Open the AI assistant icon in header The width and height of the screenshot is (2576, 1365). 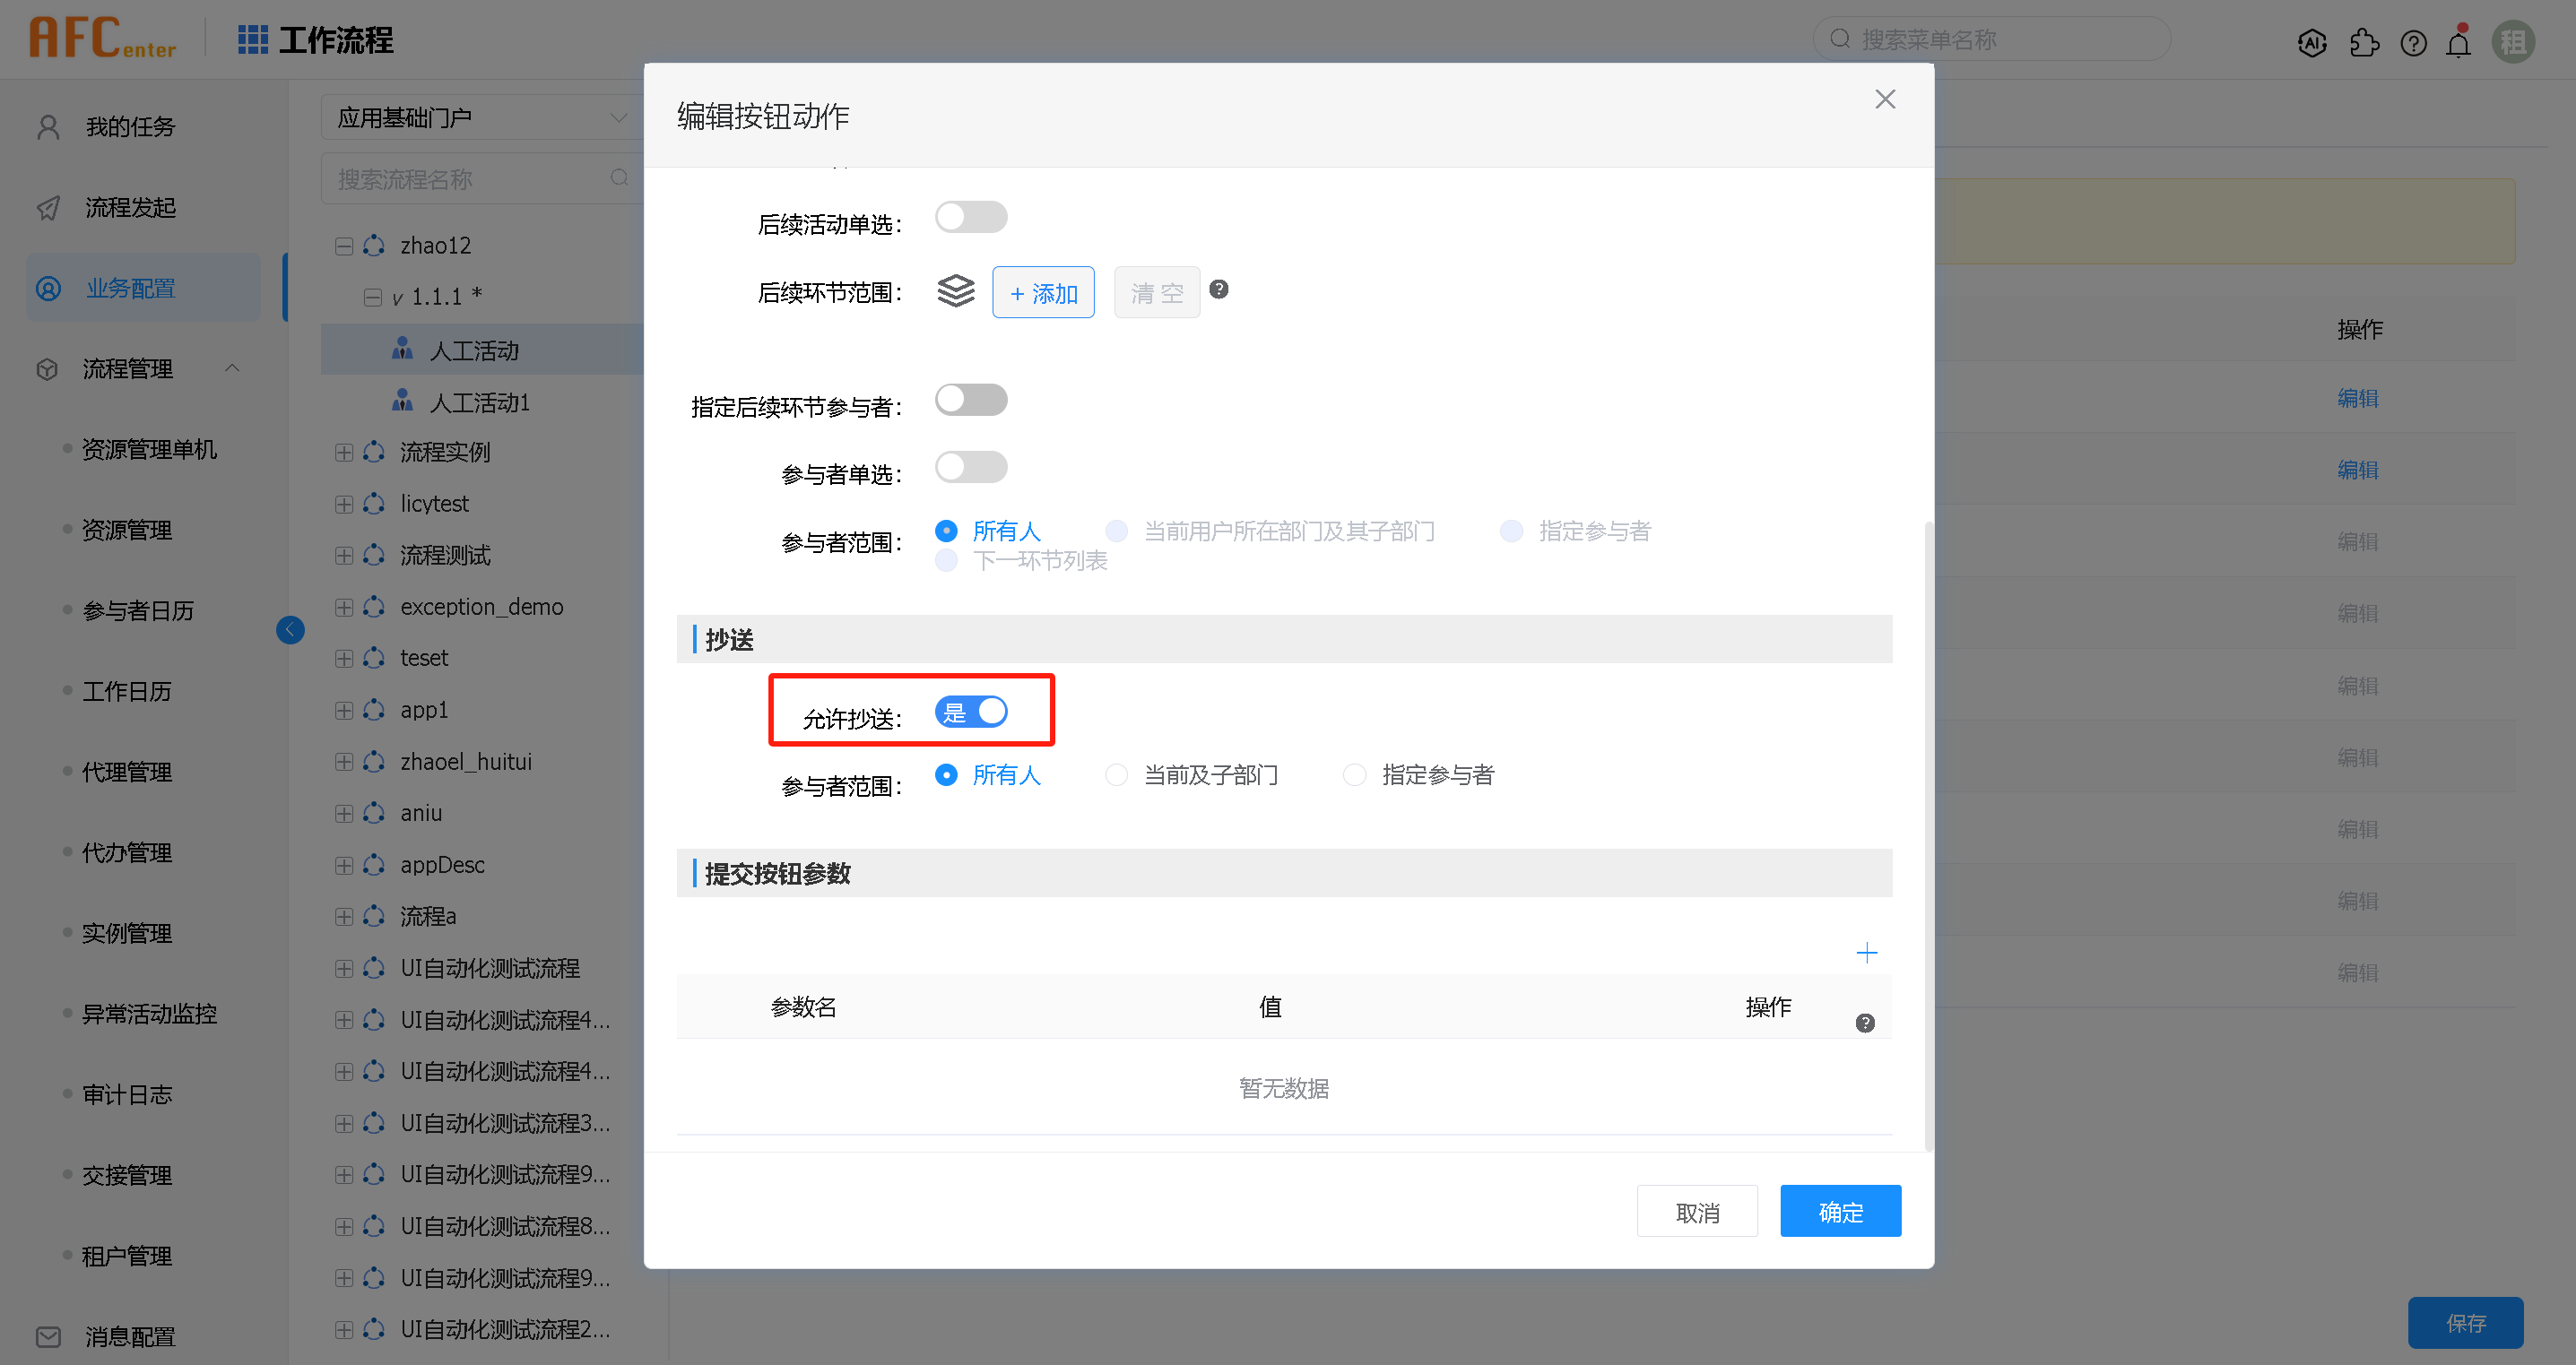2312,42
